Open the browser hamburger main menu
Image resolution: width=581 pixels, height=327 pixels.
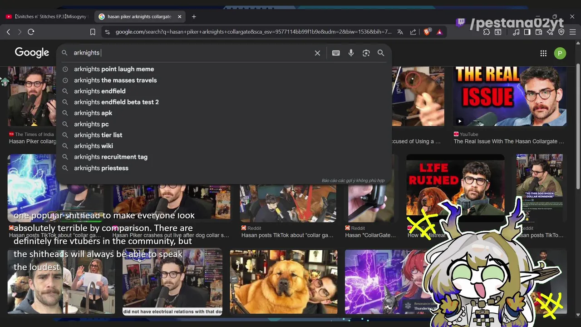(x=572, y=32)
